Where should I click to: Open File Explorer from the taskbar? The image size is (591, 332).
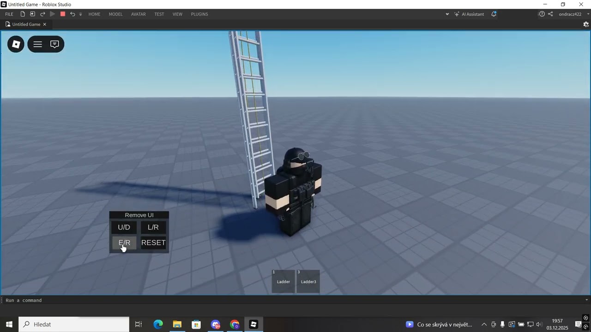coord(177,325)
